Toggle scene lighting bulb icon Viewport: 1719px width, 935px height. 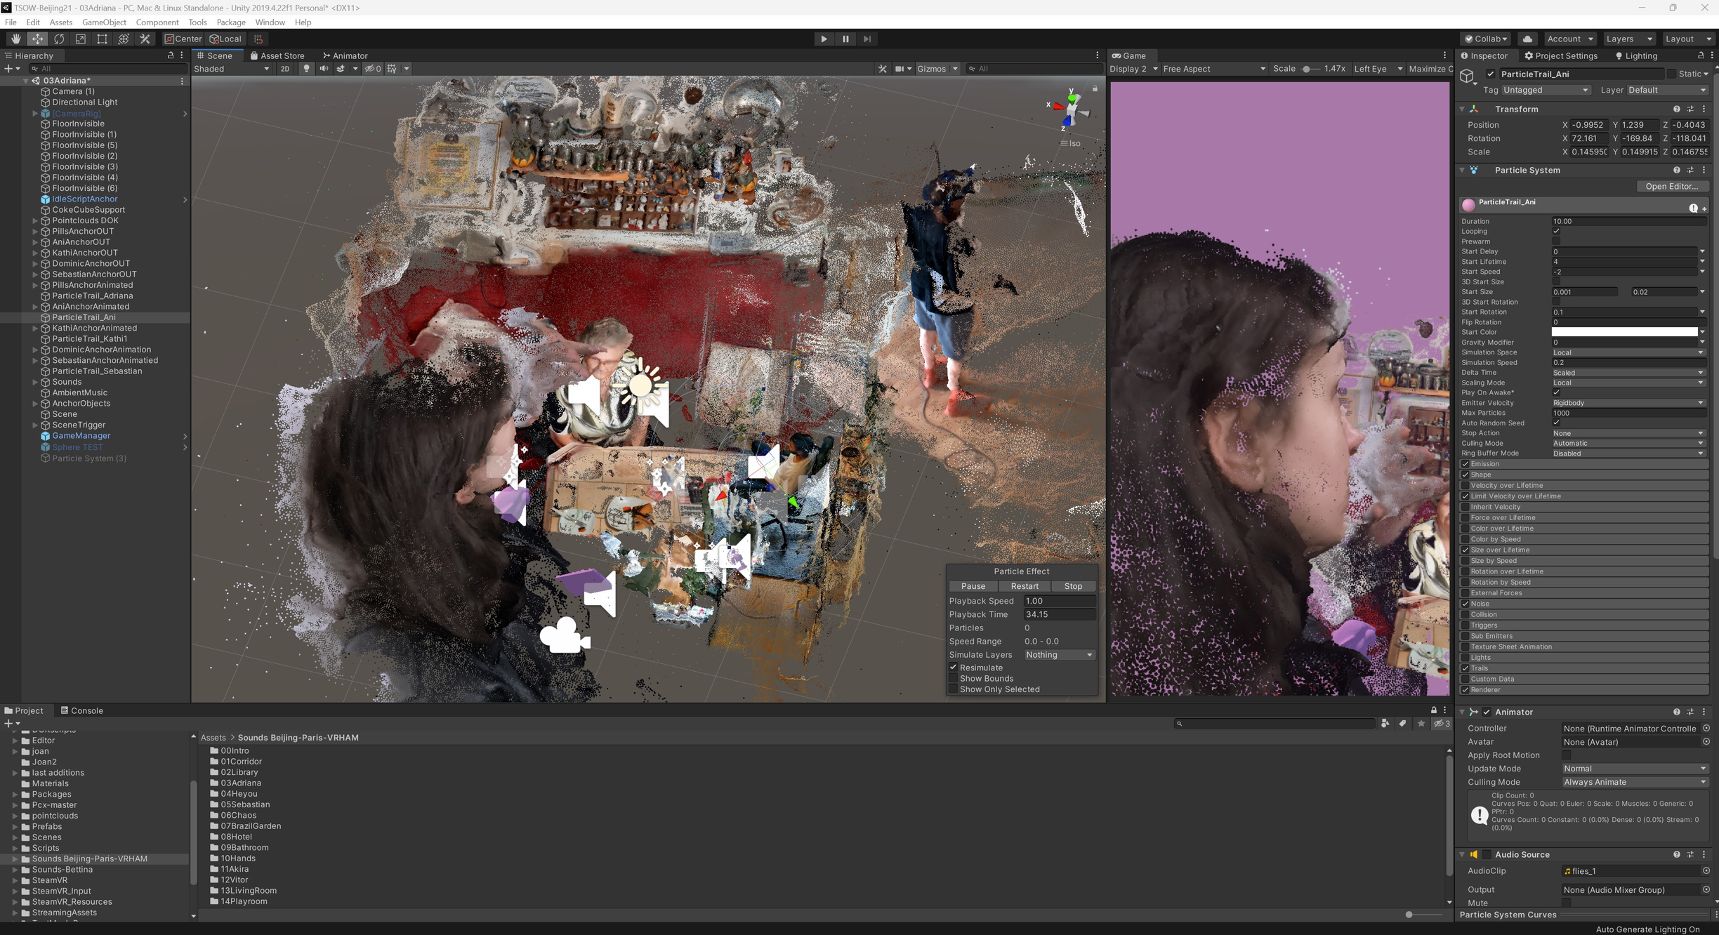point(306,69)
